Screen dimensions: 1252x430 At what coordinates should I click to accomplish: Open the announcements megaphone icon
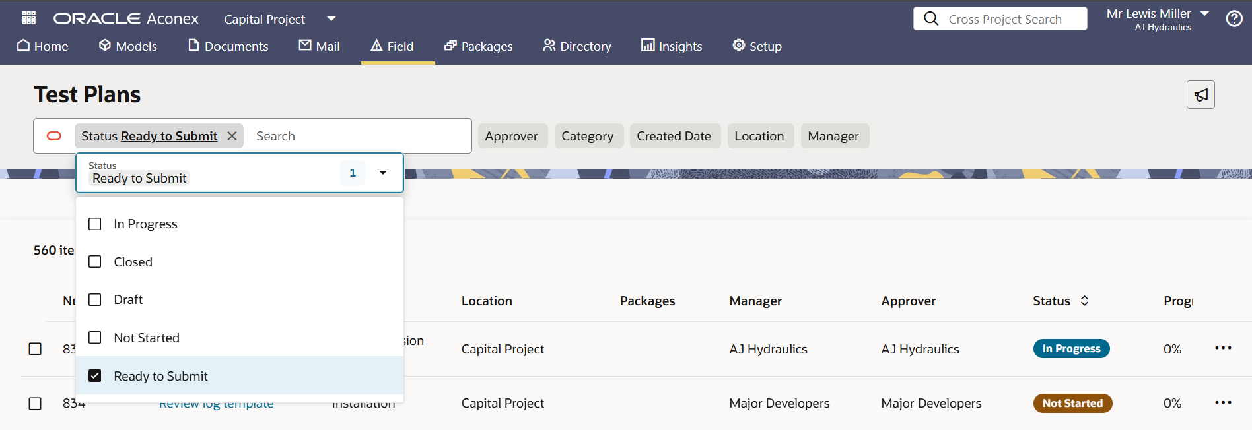1200,95
